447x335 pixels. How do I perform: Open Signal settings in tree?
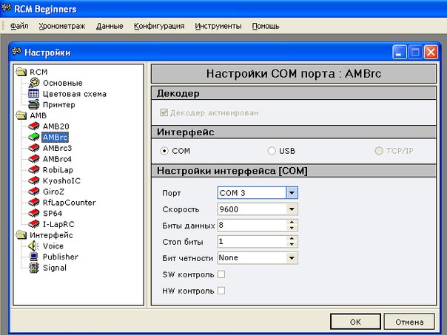pos(55,268)
